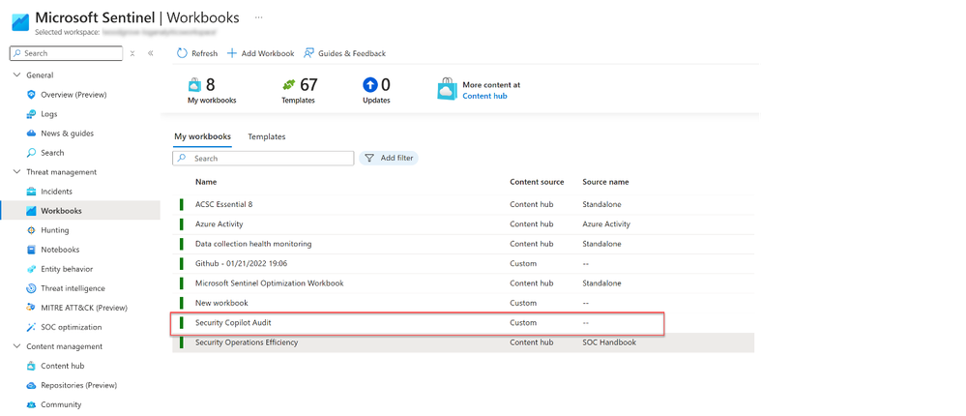966x416 pixels.
Task: Click the SOC Handbook source name cell
Action: tap(609, 342)
